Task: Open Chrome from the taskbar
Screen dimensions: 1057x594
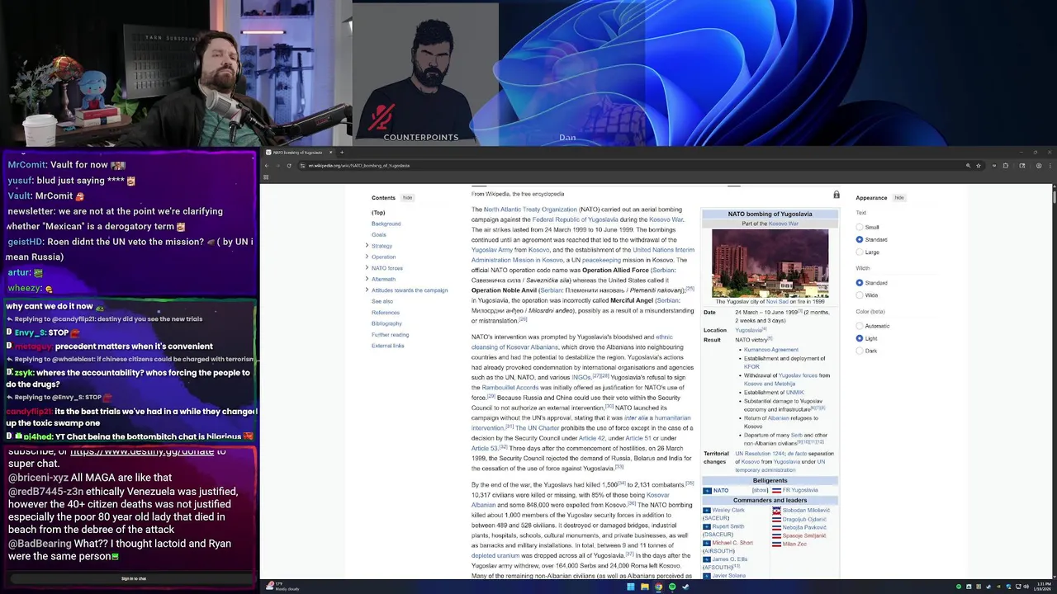Action: [x=658, y=587]
